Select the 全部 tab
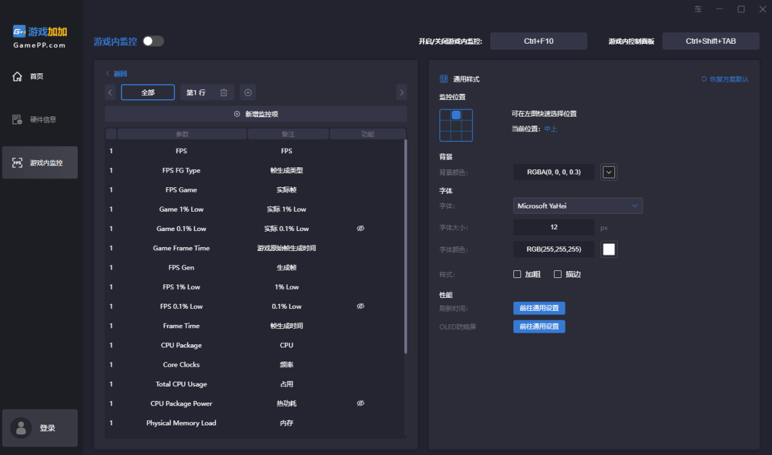The image size is (772, 455). 148,93
